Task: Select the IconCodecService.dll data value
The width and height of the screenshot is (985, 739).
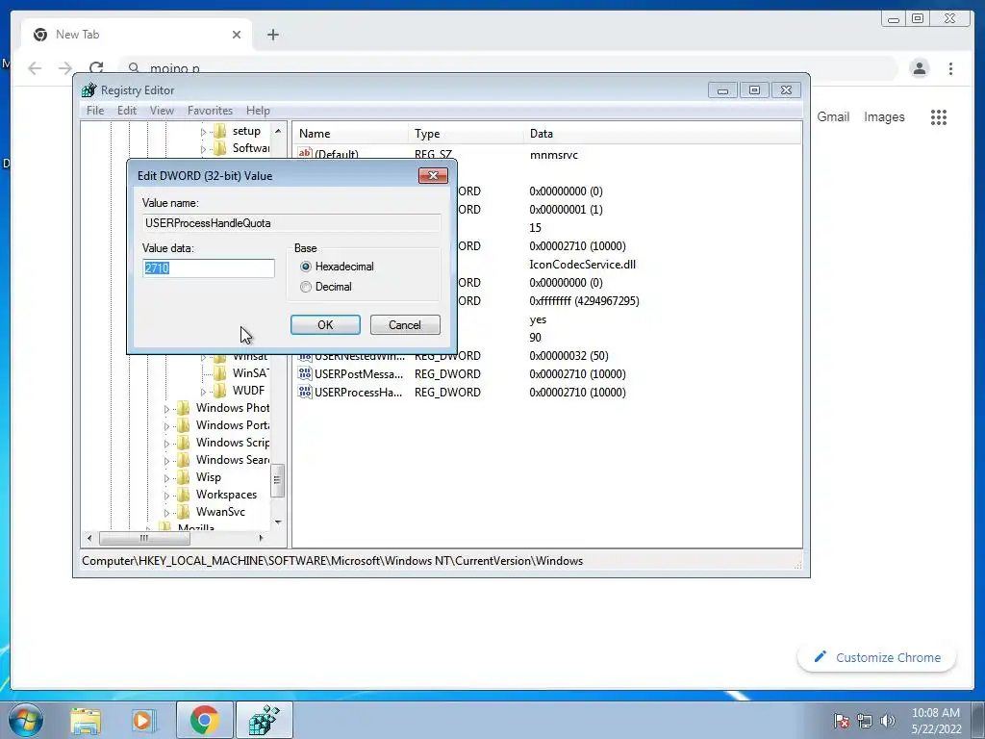Action: pyautogui.click(x=582, y=265)
